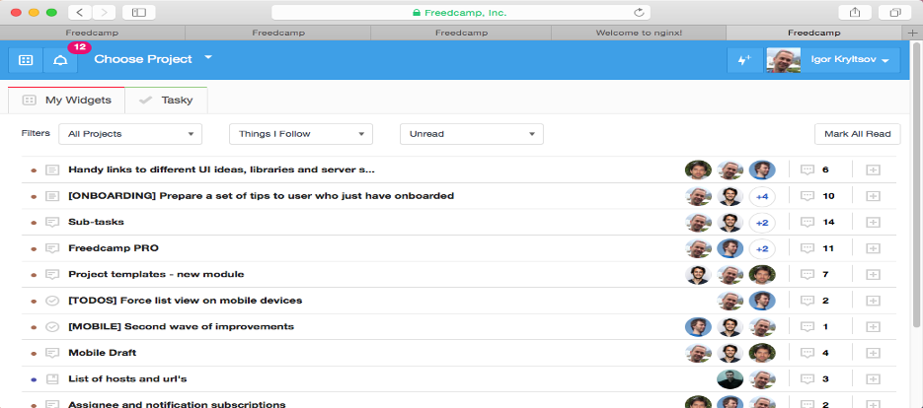Click unread dot on Sub-tasks row

pos(34,223)
